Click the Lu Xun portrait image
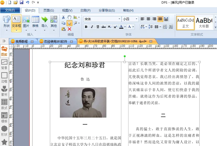The height and width of the screenshot is (146, 217). coord(83,102)
